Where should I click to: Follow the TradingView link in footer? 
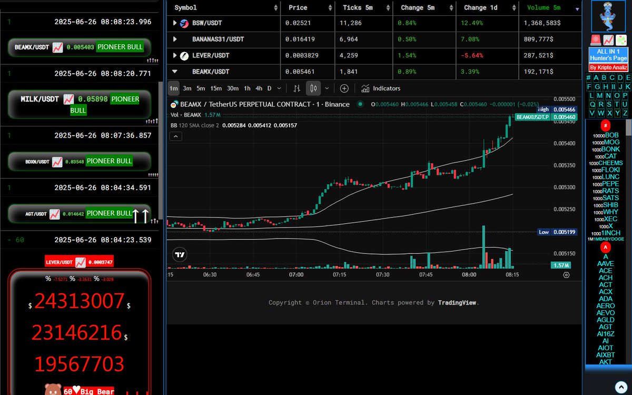tap(457, 302)
